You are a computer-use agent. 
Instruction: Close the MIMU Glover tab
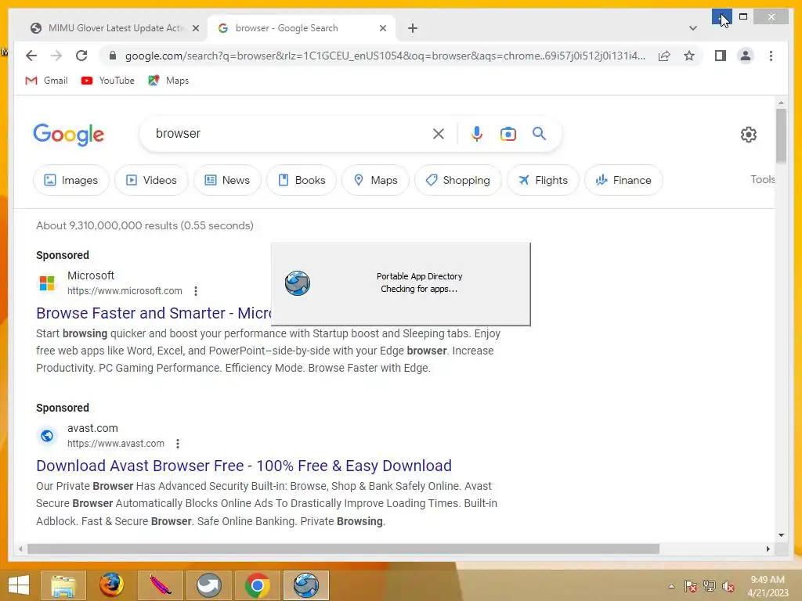point(195,28)
